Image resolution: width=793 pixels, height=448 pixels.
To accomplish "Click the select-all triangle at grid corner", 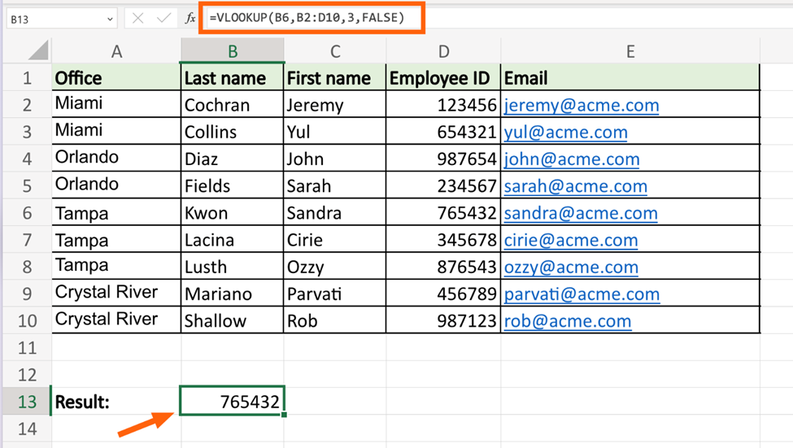I will coord(38,51).
